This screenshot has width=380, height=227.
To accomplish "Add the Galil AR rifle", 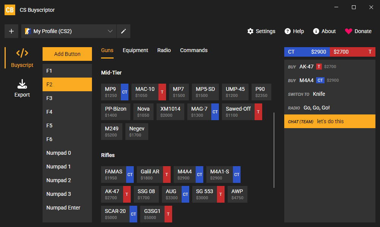I will pyautogui.click(x=154, y=175).
